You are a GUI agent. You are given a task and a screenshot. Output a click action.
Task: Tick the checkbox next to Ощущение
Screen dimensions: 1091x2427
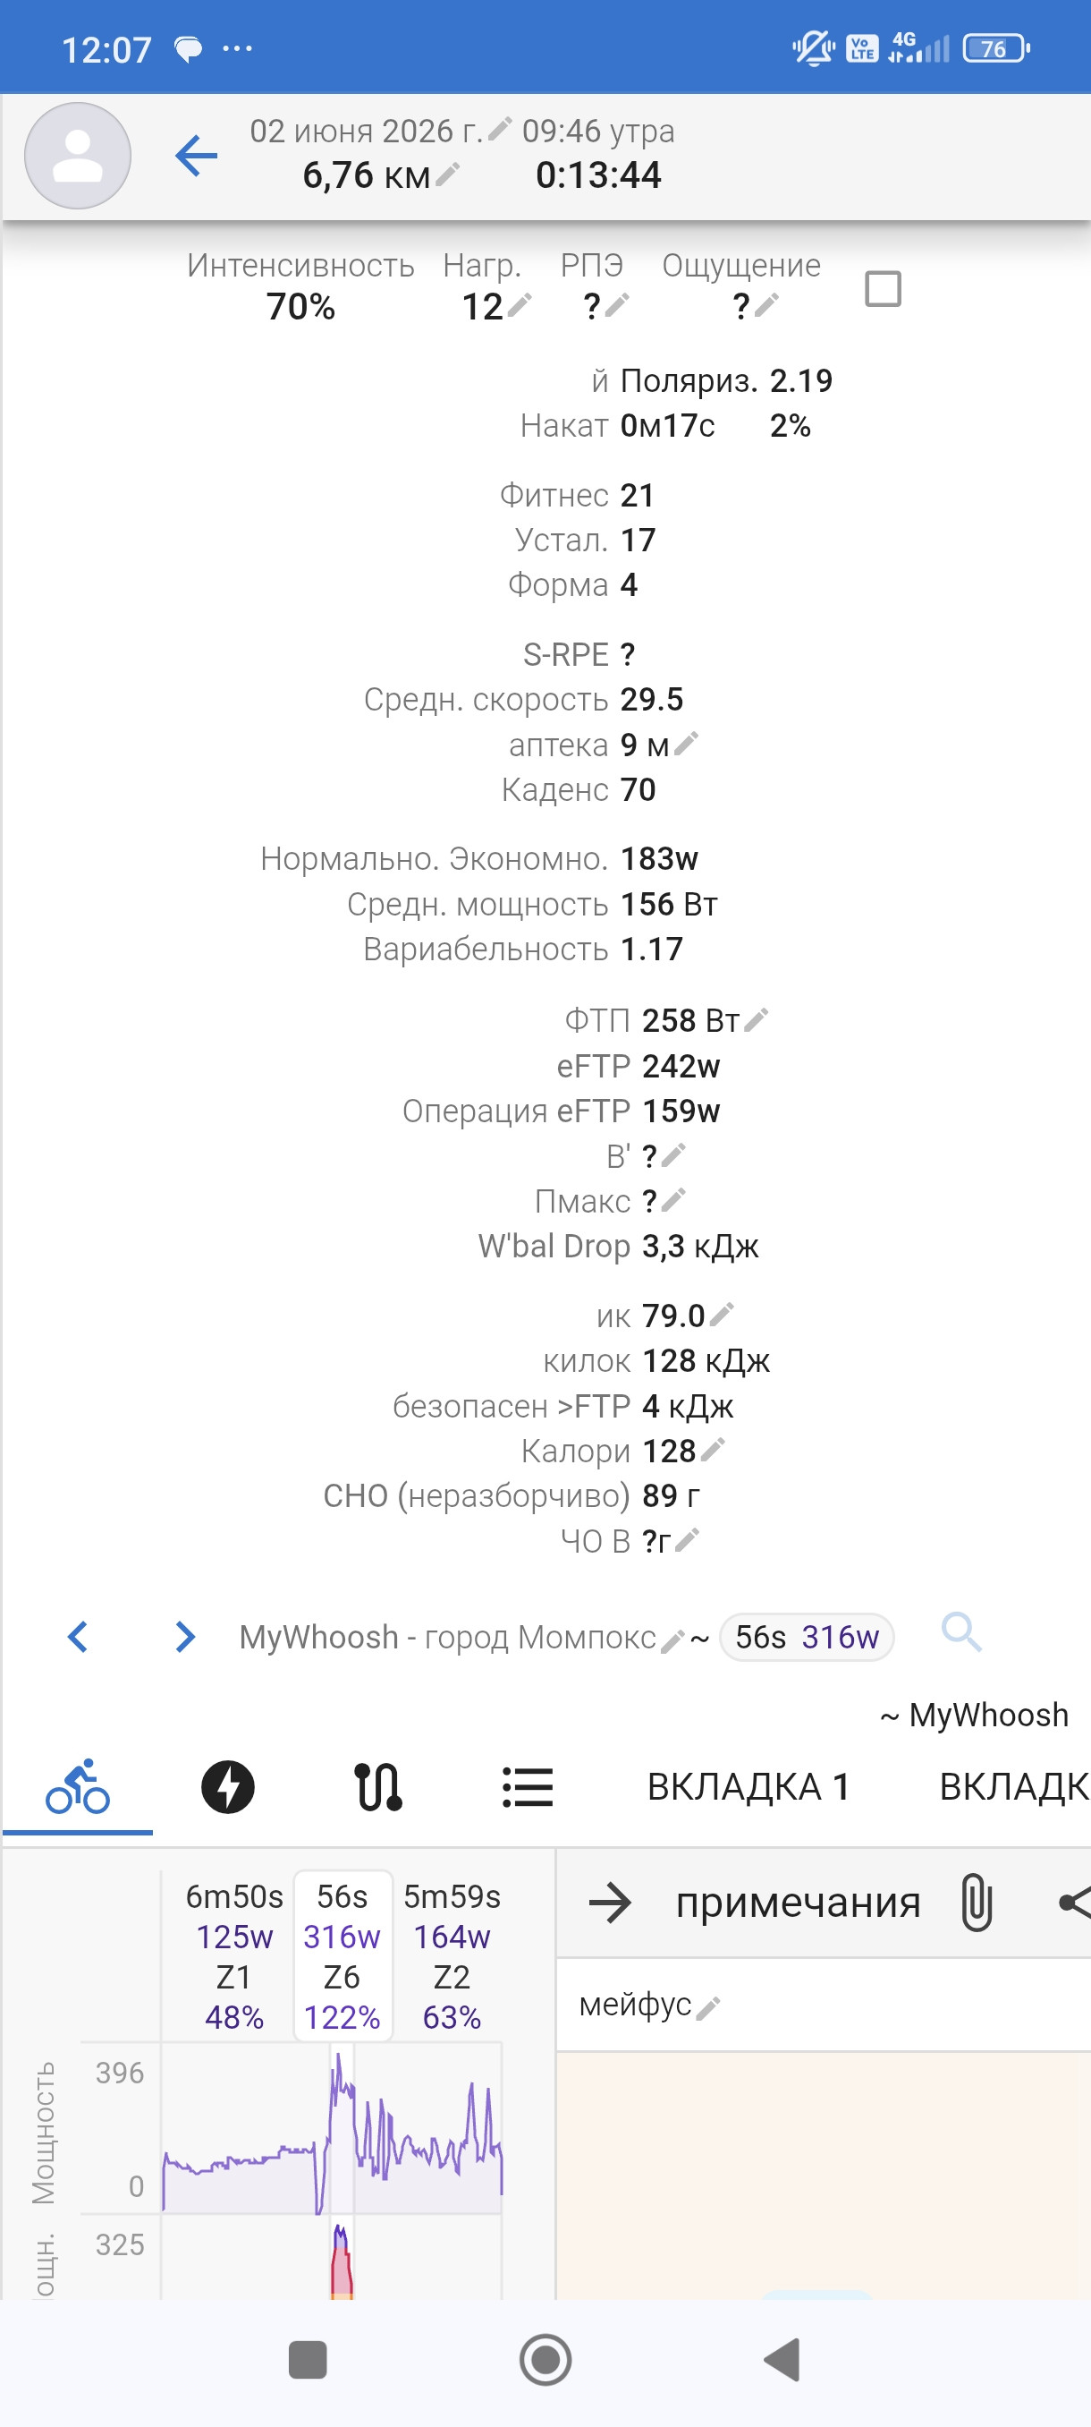pyautogui.click(x=883, y=288)
